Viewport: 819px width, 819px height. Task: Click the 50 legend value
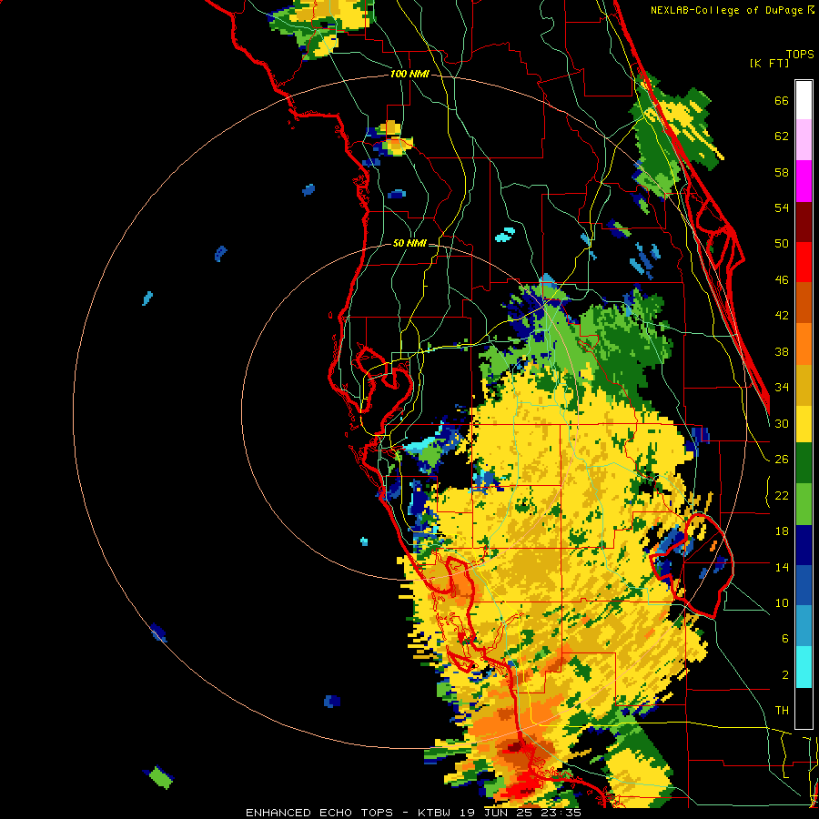click(782, 243)
